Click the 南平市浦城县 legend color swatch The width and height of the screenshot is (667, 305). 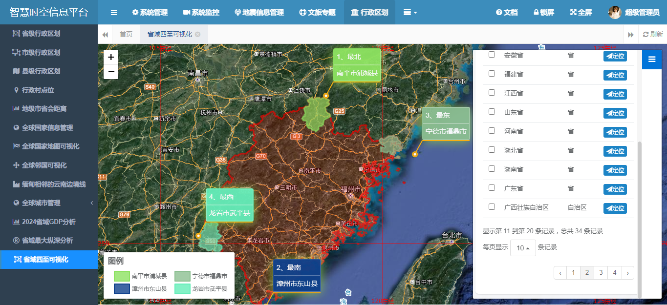[122, 276]
